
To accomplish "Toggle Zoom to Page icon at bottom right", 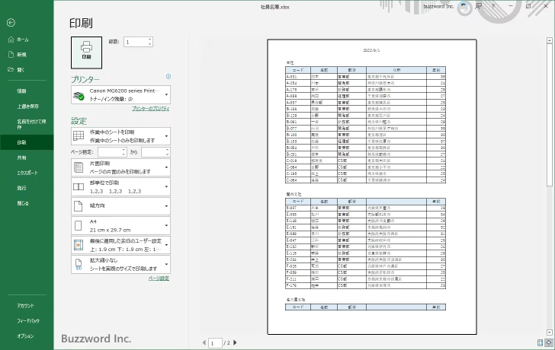I will tap(549, 342).
